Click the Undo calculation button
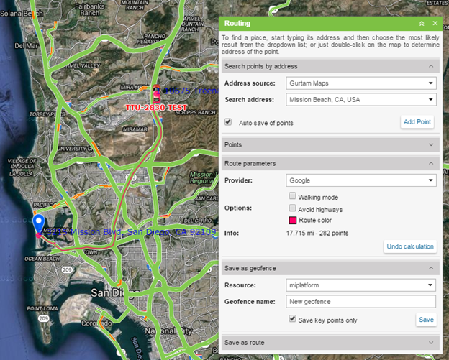Image resolution: width=449 pixels, height=360 pixels. [x=410, y=246]
